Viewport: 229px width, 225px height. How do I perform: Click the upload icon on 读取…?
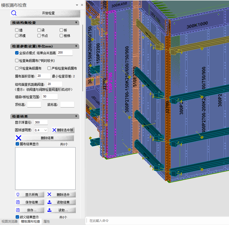49,210
